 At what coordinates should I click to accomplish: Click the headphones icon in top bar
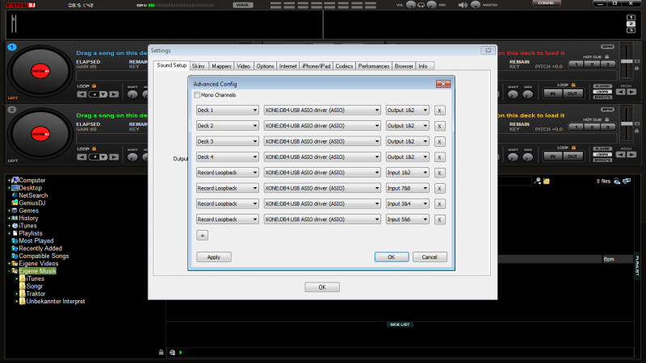point(421,5)
